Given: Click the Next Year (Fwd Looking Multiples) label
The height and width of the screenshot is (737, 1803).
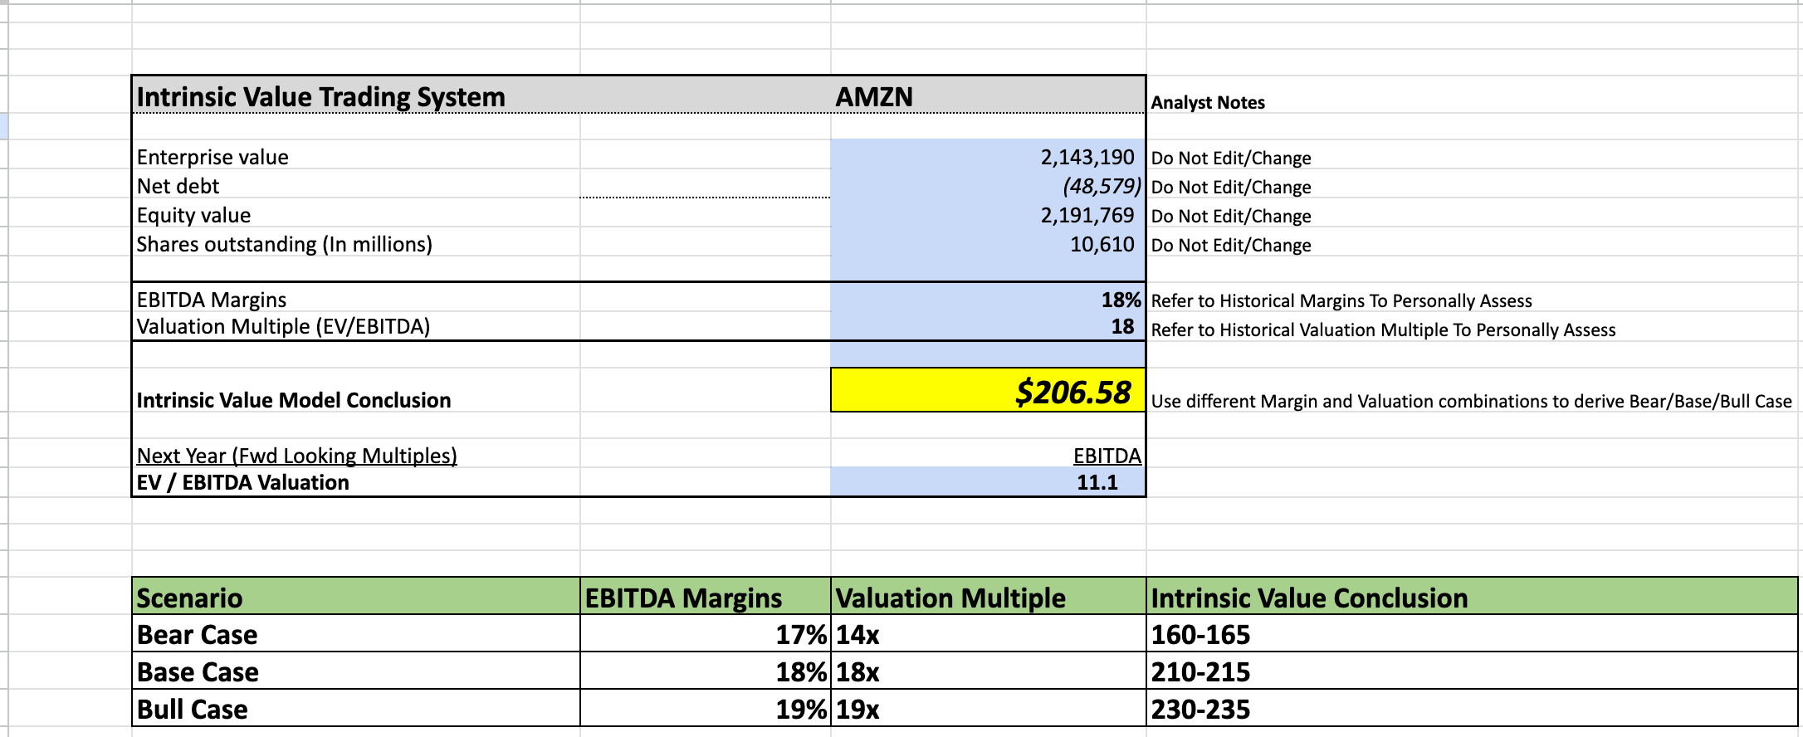Looking at the screenshot, I should 296,456.
